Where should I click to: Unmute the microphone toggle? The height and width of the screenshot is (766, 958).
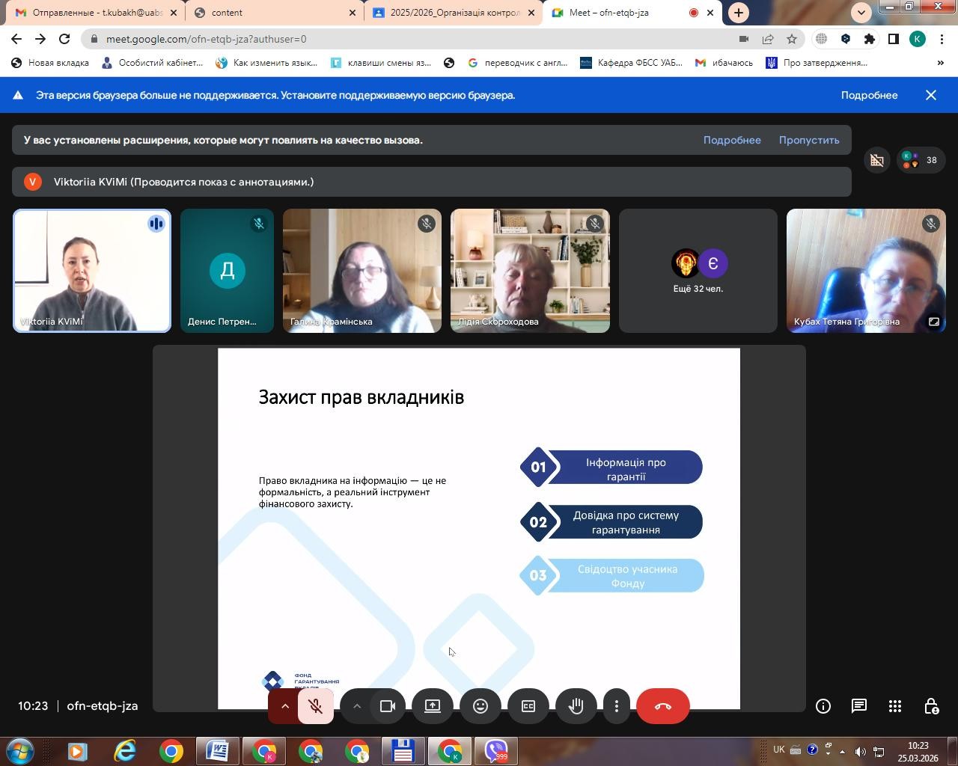click(x=316, y=706)
